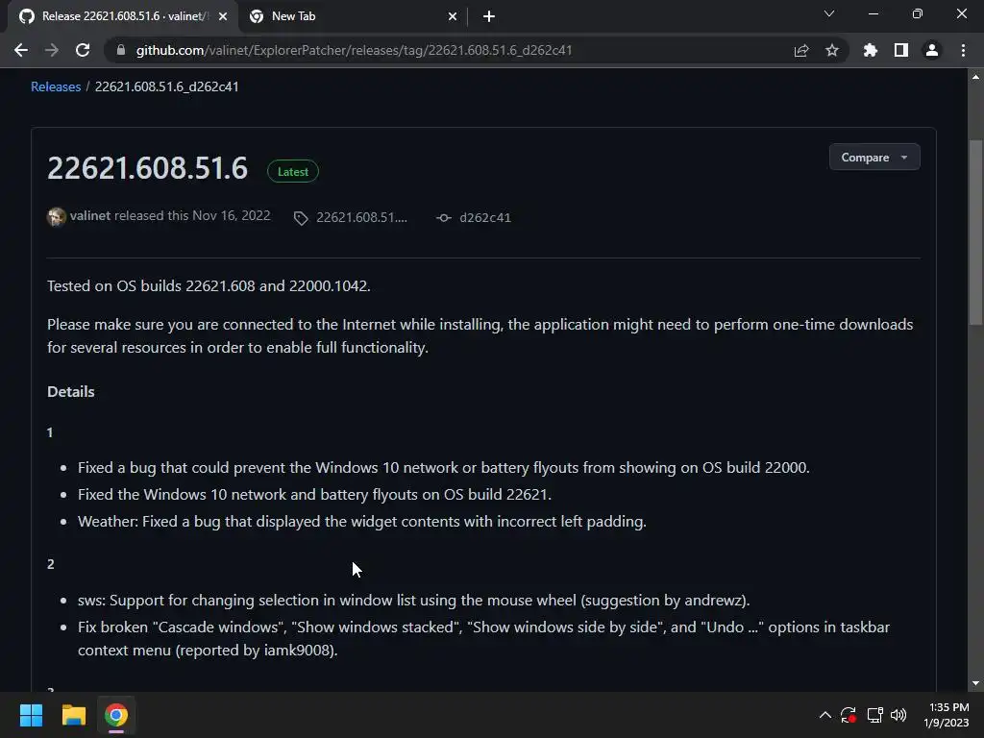Viewport: 984px width, 738px height.
Task: Open the Extensions puzzle icon
Action: [871, 50]
